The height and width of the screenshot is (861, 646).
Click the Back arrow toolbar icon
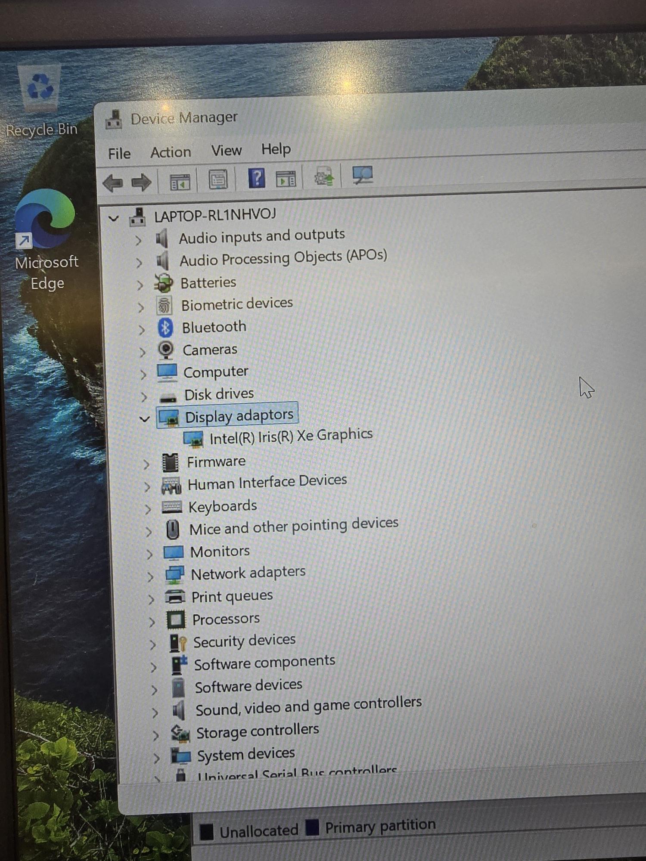pyautogui.click(x=113, y=183)
